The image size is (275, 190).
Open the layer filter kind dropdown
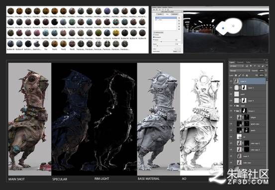[237, 66]
